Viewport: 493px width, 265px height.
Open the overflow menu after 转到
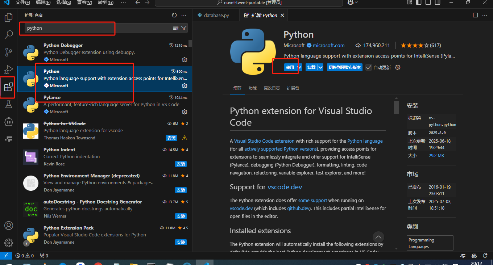123,3
